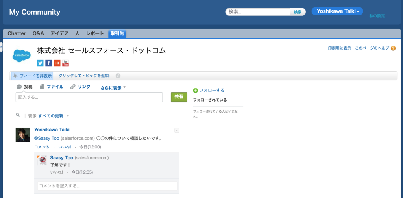Click the 検索 search button
Screen dimensions: 403x198
tap(298, 12)
